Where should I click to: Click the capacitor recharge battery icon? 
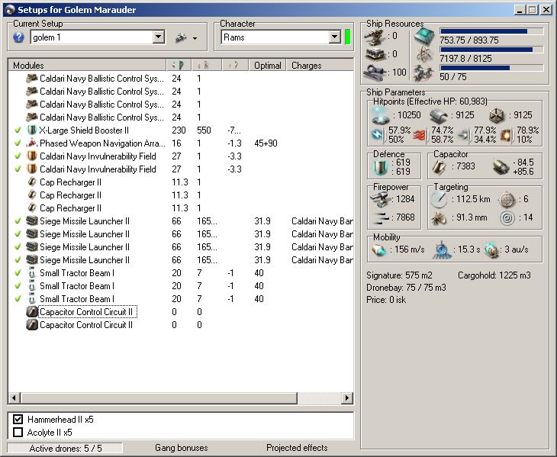[501, 167]
